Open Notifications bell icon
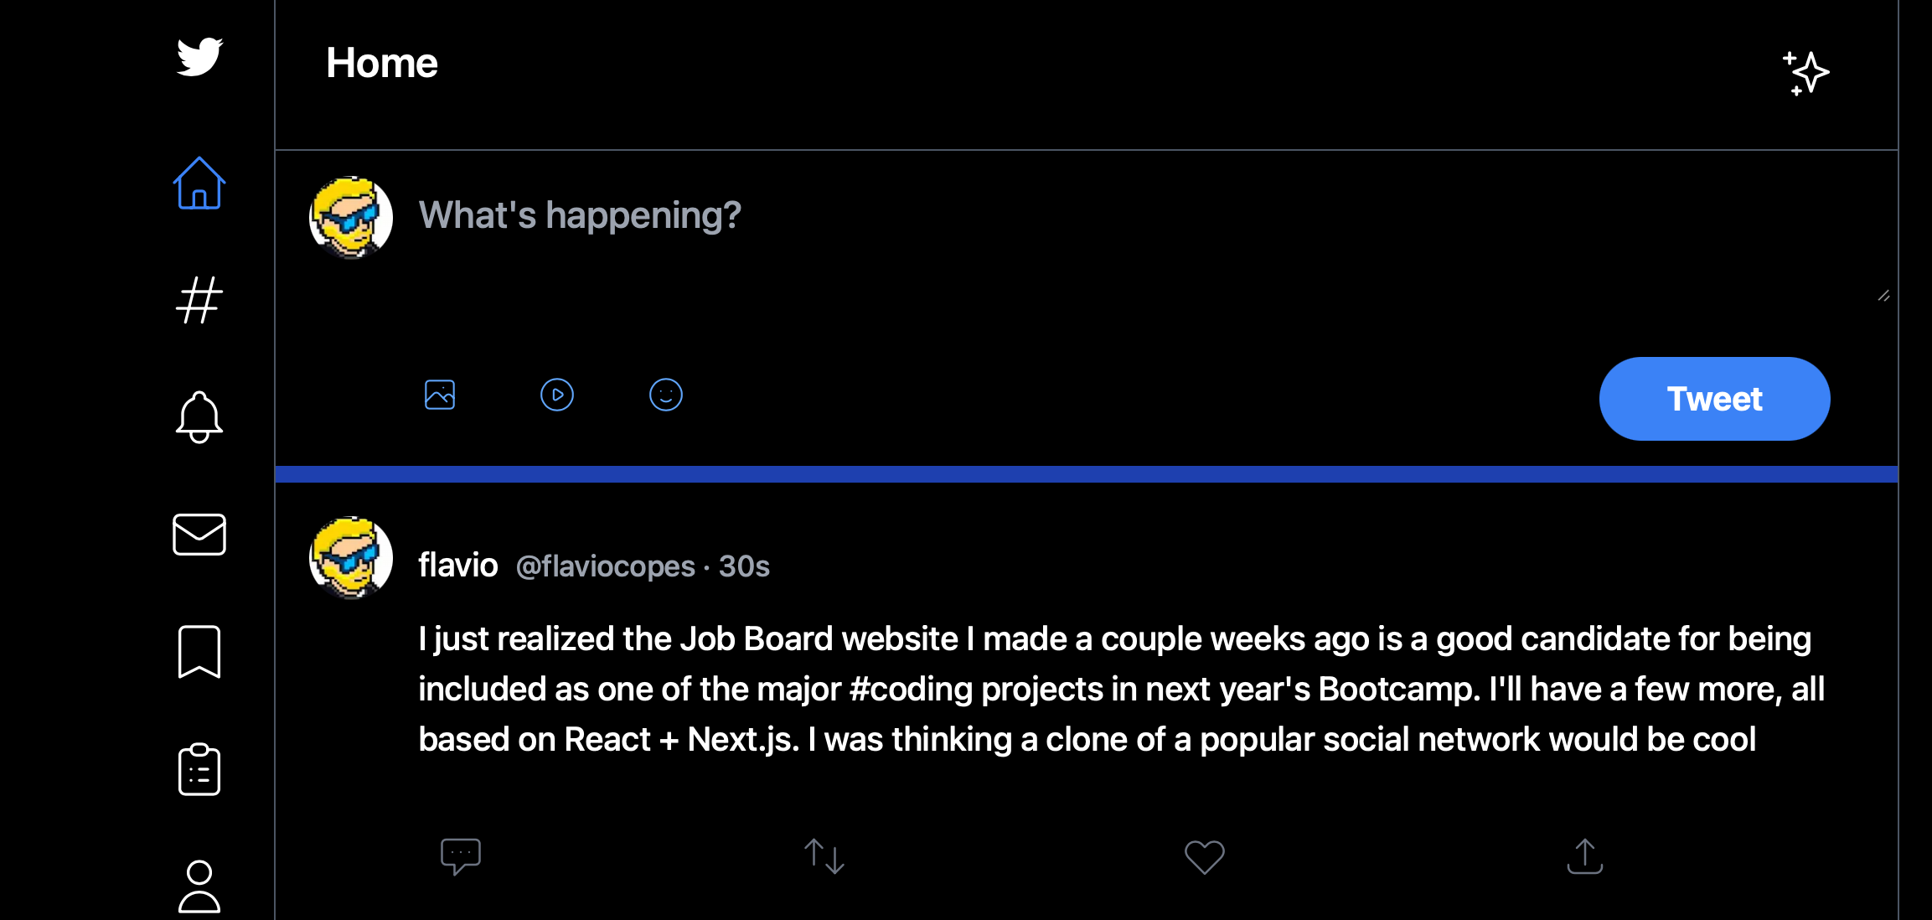 pos(199,416)
